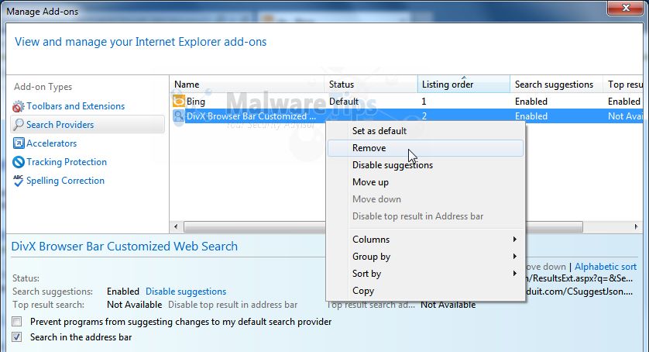Viewport: 649px width, 352px height.
Task: Choose Set as default from context menu
Action: 425,131
